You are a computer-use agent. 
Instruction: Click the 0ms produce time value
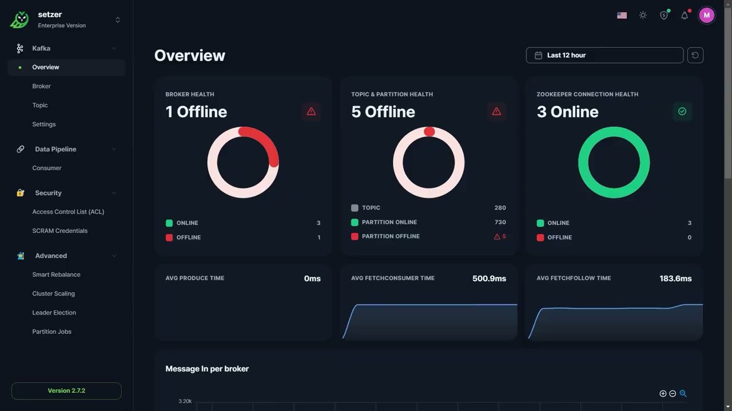[312, 279]
